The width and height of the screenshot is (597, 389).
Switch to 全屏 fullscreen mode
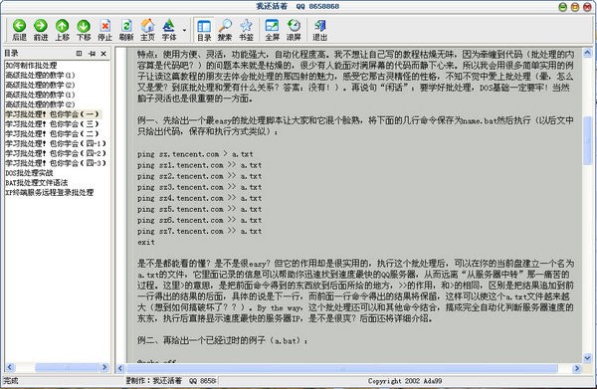click(x=272, y=26)
